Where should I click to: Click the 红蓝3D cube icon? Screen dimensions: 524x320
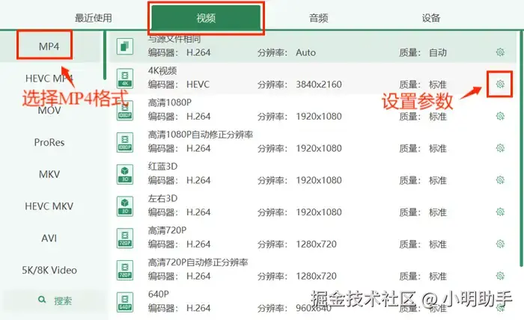point(125,174)
